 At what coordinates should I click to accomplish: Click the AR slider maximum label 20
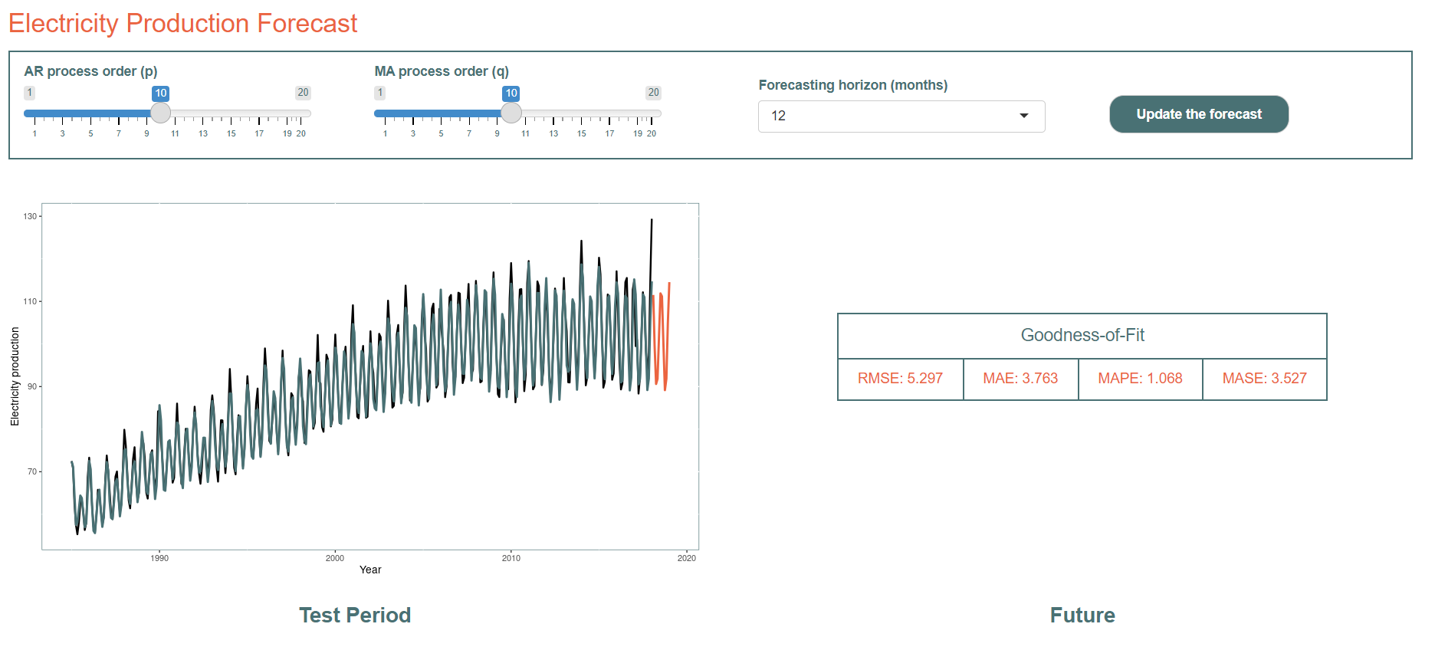click(303, 93)
